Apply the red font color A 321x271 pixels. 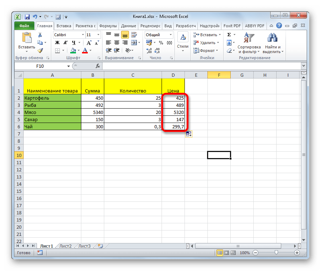click(85, 51)
